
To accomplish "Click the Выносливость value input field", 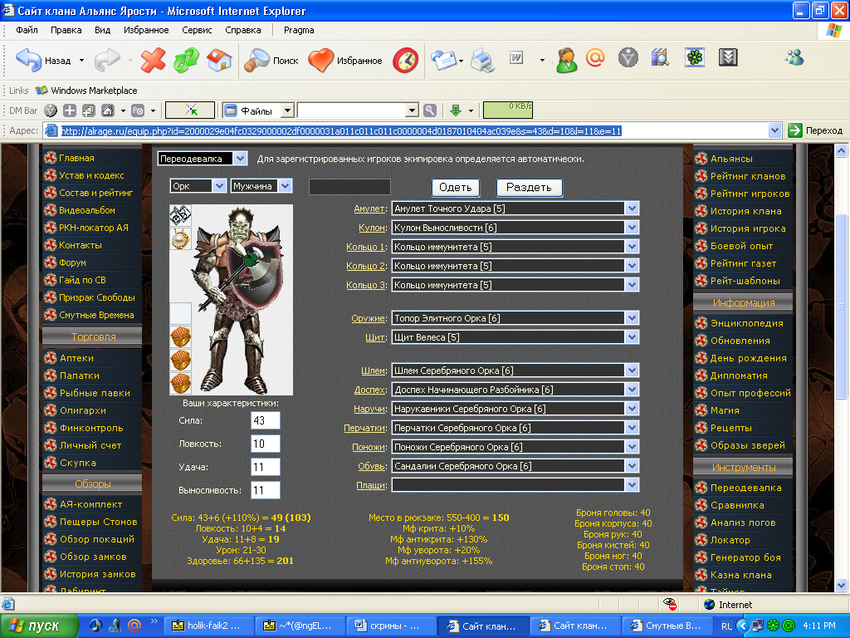I will (x=266, y=490).
